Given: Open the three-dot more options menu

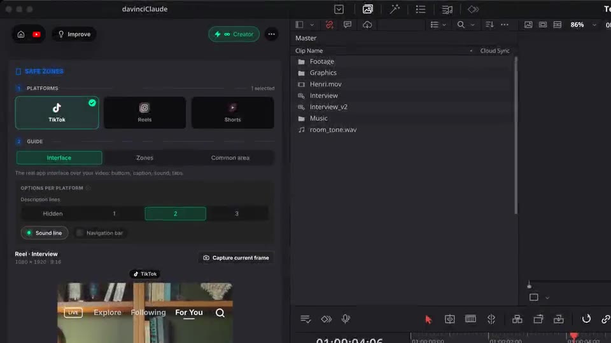Looking at the screenshot, I should (x=272, y=34).
